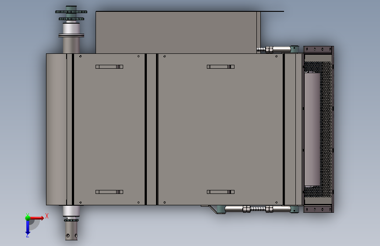Image resolution: width=380 pixels, height=246 pixels.
Task: Select the grooved collar on the upper shaft
Action: (x=71, y=35)
